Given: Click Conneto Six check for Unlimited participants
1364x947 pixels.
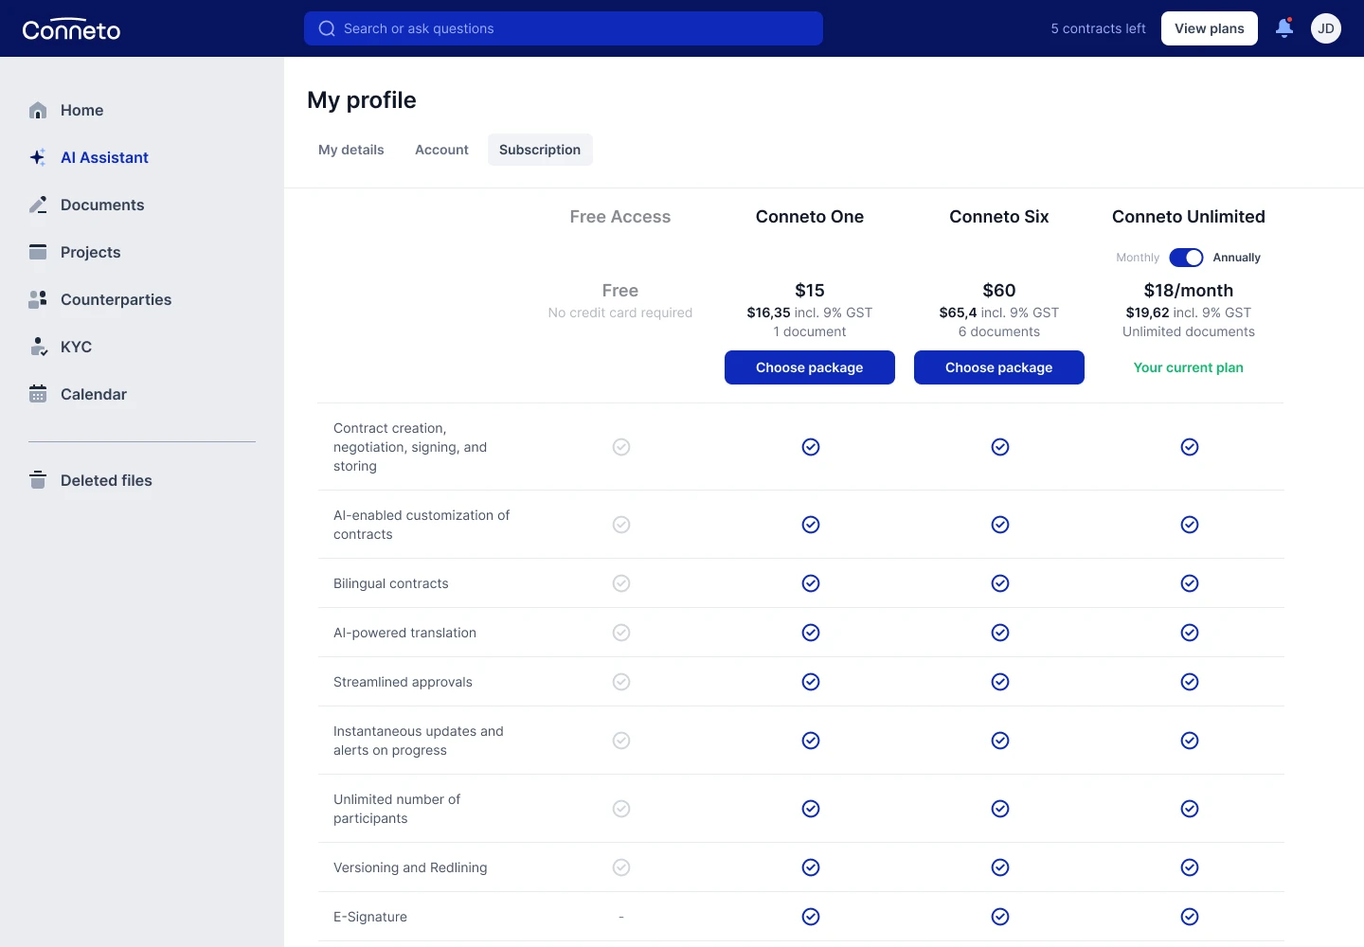Looking at the screenshot, I should tap(1000, 809).
